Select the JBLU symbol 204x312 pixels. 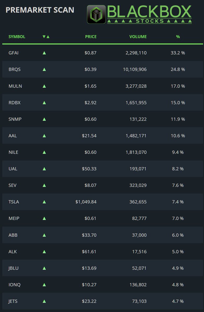[14, 268]
